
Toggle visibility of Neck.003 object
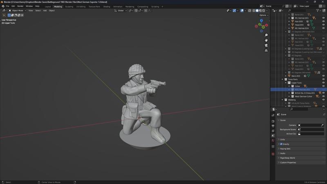[x=323, y=76]
